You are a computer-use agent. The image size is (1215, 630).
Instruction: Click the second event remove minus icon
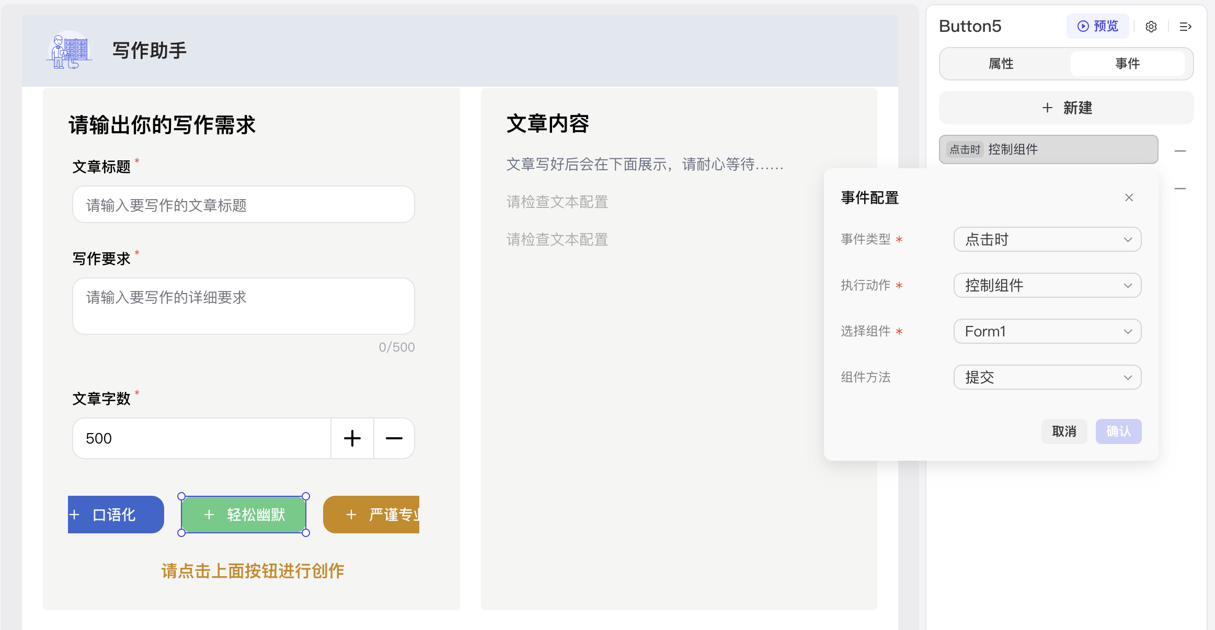coord(1180,189)
